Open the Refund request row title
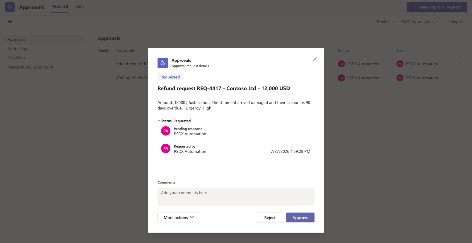 point(131,64)
